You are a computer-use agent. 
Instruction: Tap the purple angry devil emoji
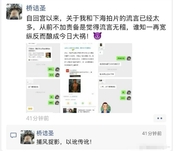point(97,36)
